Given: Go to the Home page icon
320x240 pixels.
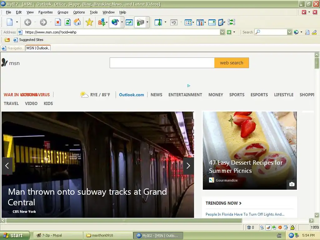Looking at the screenshot, I should [77, 22].
